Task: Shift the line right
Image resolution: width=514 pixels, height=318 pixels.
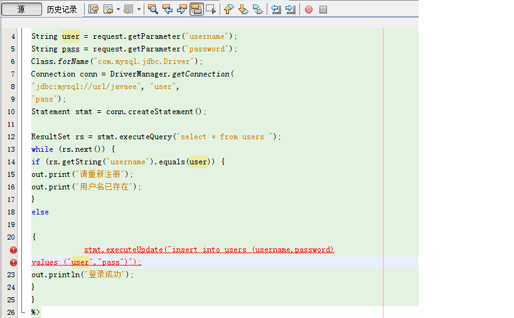Action: [x=291, y=9]
